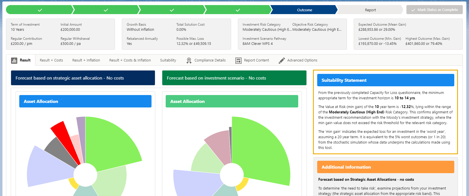Click the Regular Withdrawal £500.00 / pa value

click(71, 44)
